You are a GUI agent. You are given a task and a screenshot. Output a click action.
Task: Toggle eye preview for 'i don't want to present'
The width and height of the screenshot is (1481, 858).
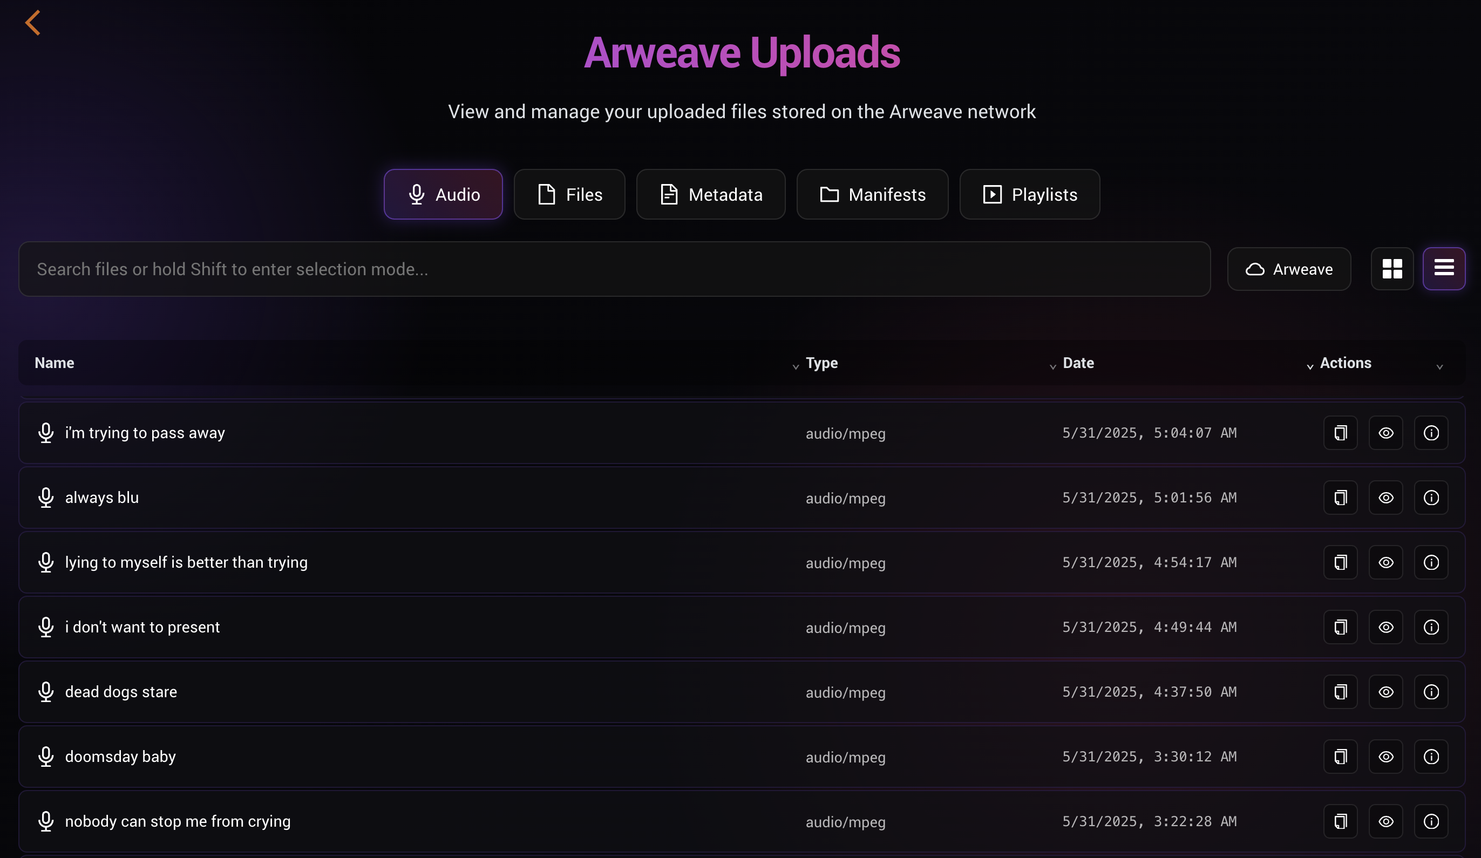click(x=1385, y=627)
